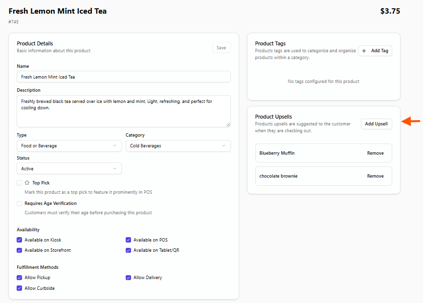The image size is (423, 303).
Task: Click the chevron icon in Category field
Action: click(x=224, y=146)
